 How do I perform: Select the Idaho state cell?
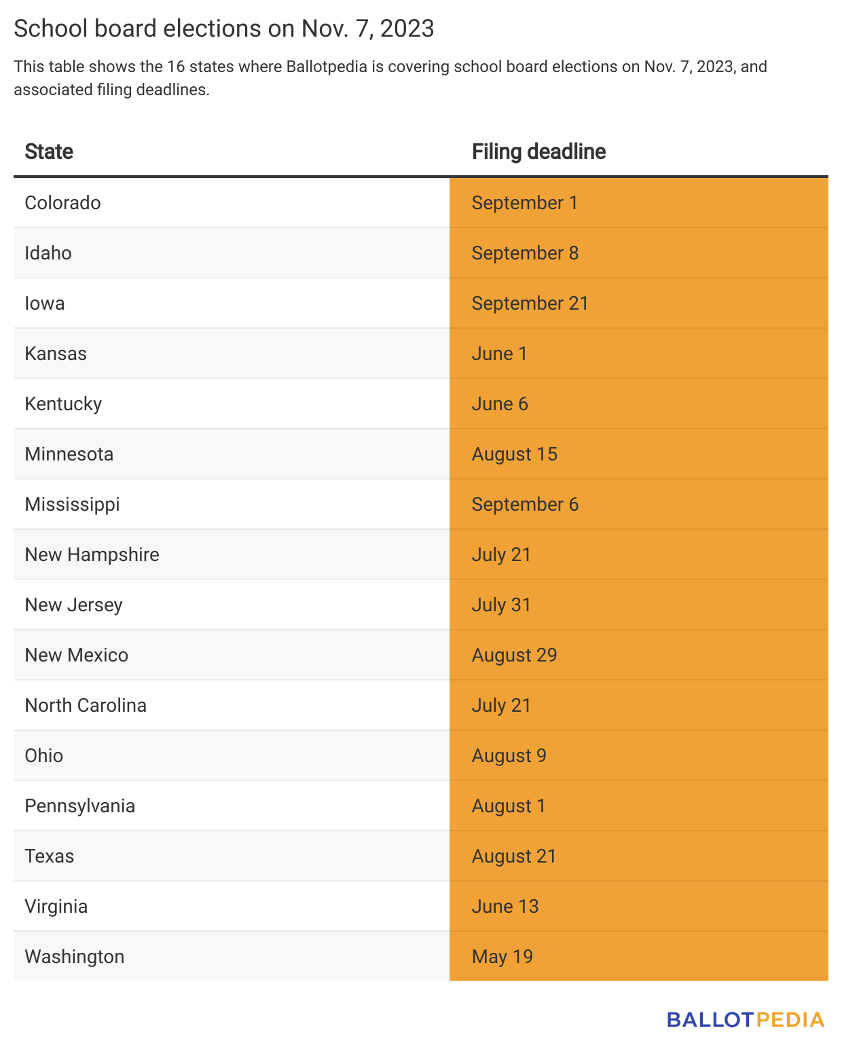(x=232, y=253)
